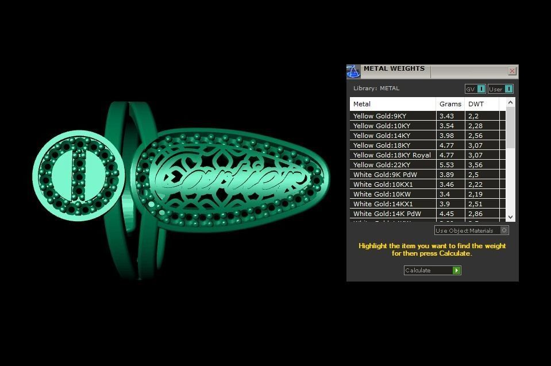Select White Gold:10KW row
551x366 pixels.
427,194
